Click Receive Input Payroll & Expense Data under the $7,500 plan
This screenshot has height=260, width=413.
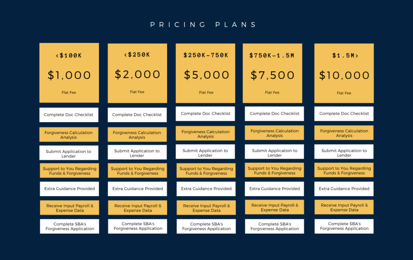coord(274,207)
